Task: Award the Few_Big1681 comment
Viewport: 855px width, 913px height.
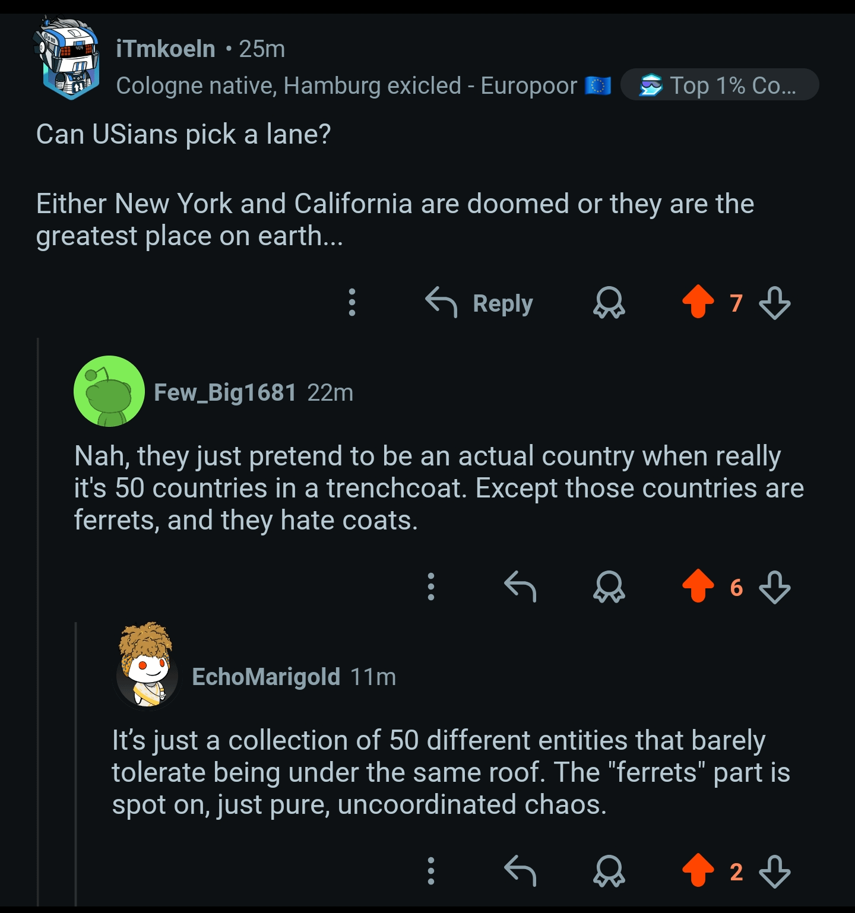Action: pos(609,587)
